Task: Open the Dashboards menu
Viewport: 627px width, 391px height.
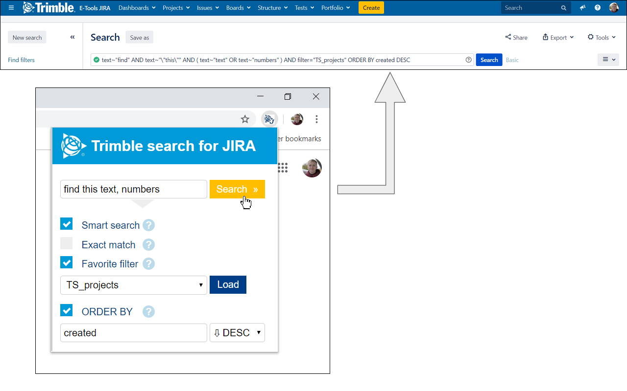Action: 137,8
